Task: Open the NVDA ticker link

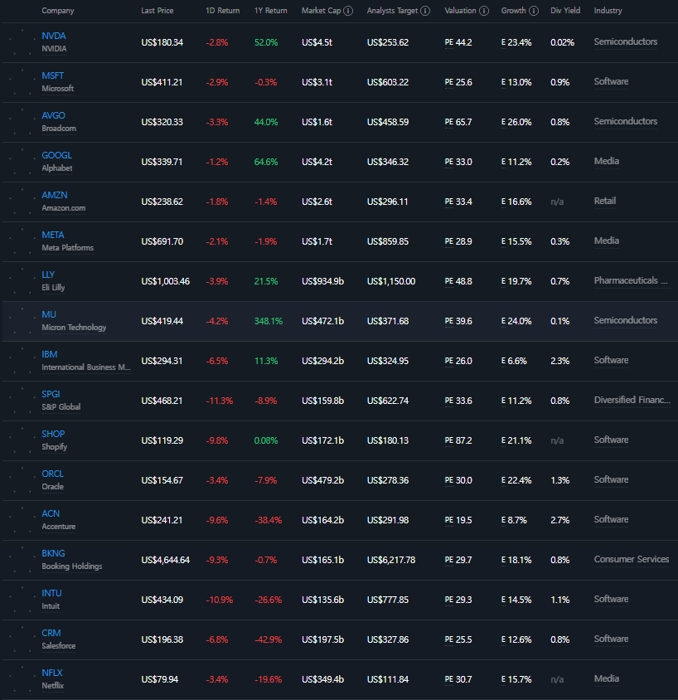Action: [54, 36]
